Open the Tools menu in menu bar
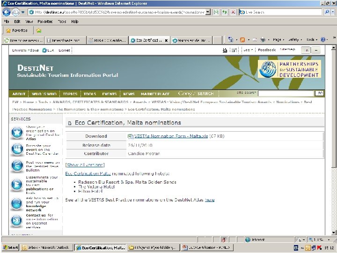Image resolution: width=337 pixels, height=253 pixels. point(62,22)
